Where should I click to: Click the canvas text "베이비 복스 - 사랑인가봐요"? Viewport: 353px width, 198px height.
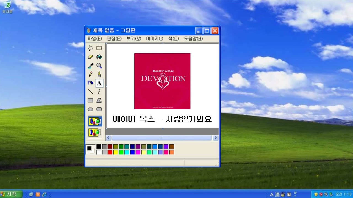click(x=162, y=119)
